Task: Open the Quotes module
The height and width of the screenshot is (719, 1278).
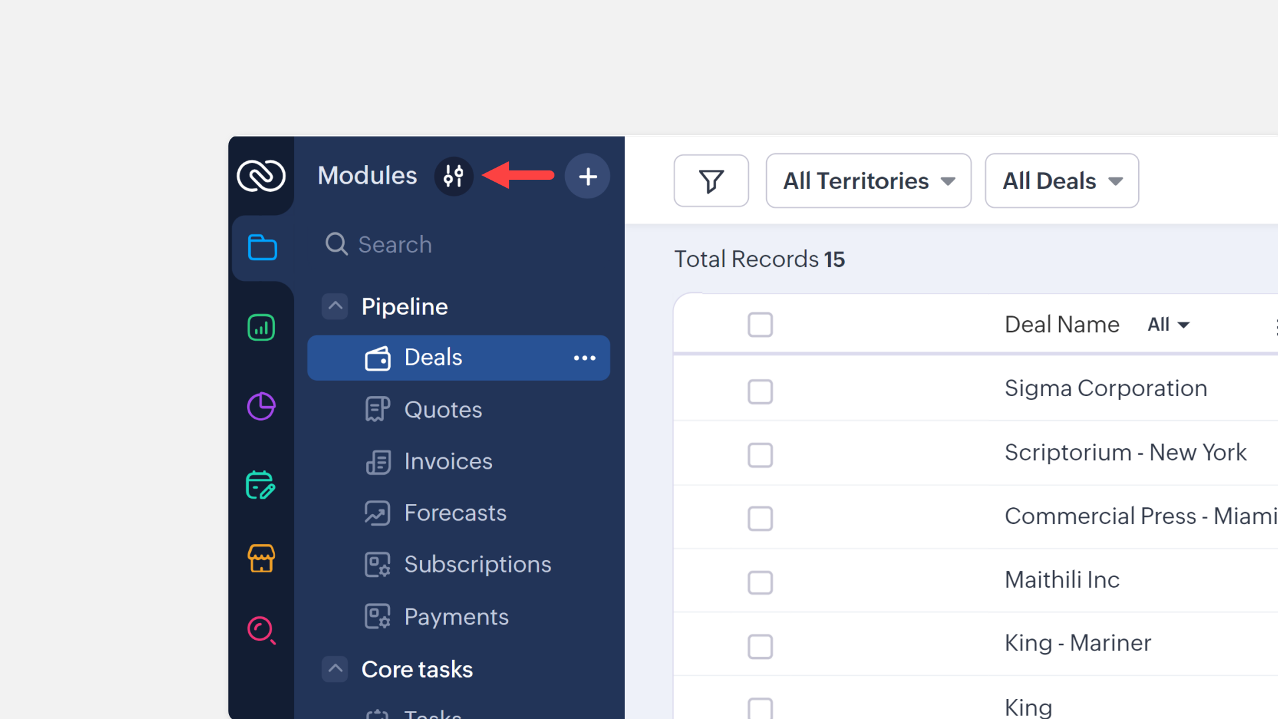Action: (443, 409)
